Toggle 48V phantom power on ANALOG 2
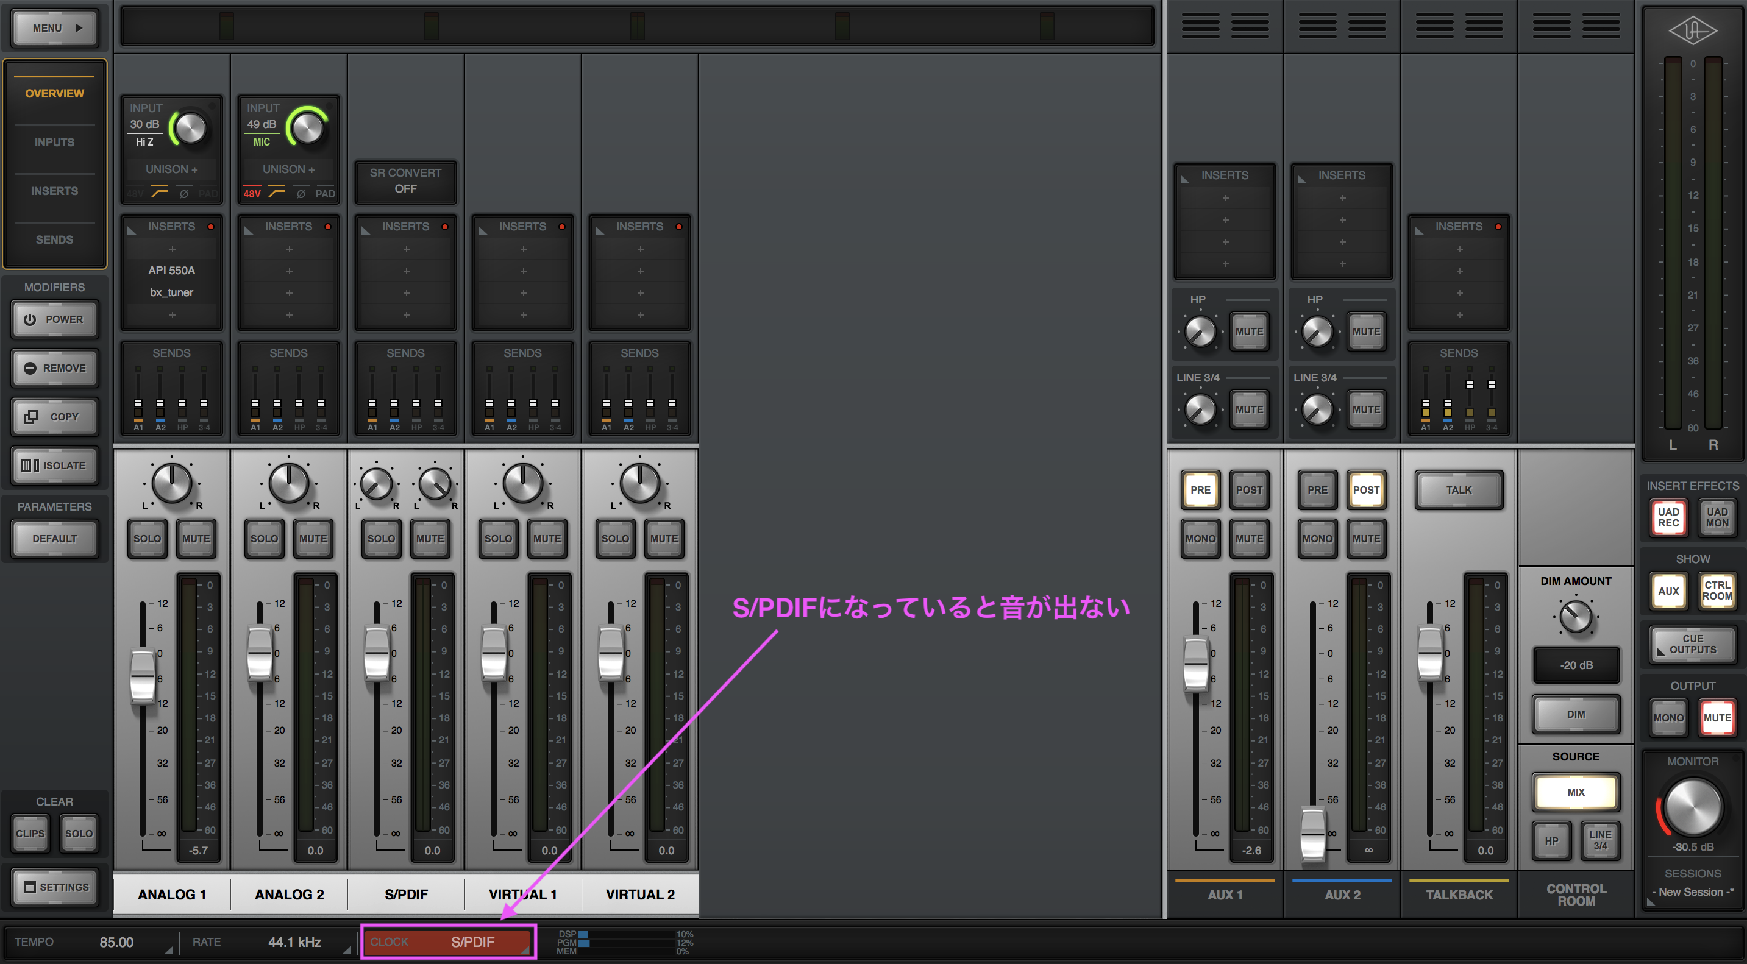The image size is (1747, 964). point(252,194)
